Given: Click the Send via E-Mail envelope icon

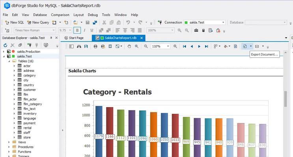Looking at the screenshot, I should coord(257,46).
